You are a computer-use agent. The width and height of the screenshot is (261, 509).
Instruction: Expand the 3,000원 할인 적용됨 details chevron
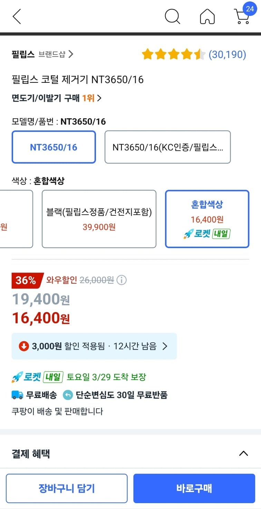(x=165, y=346)
